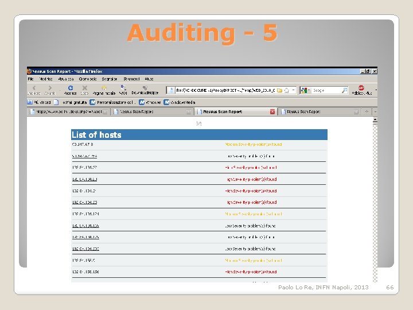Open the Cronologia menu

(88, 79)
